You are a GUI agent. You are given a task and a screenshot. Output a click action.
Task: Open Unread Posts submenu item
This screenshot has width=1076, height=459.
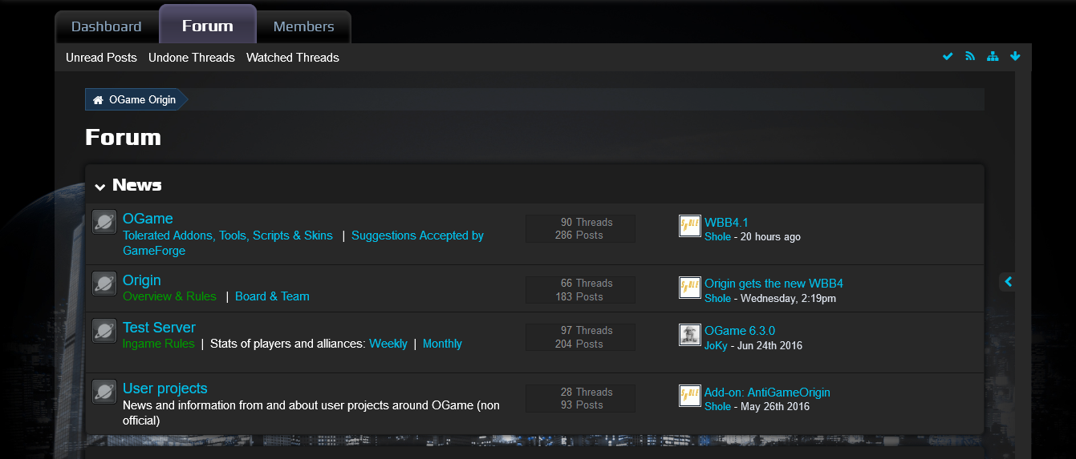(x=101, y=58)
